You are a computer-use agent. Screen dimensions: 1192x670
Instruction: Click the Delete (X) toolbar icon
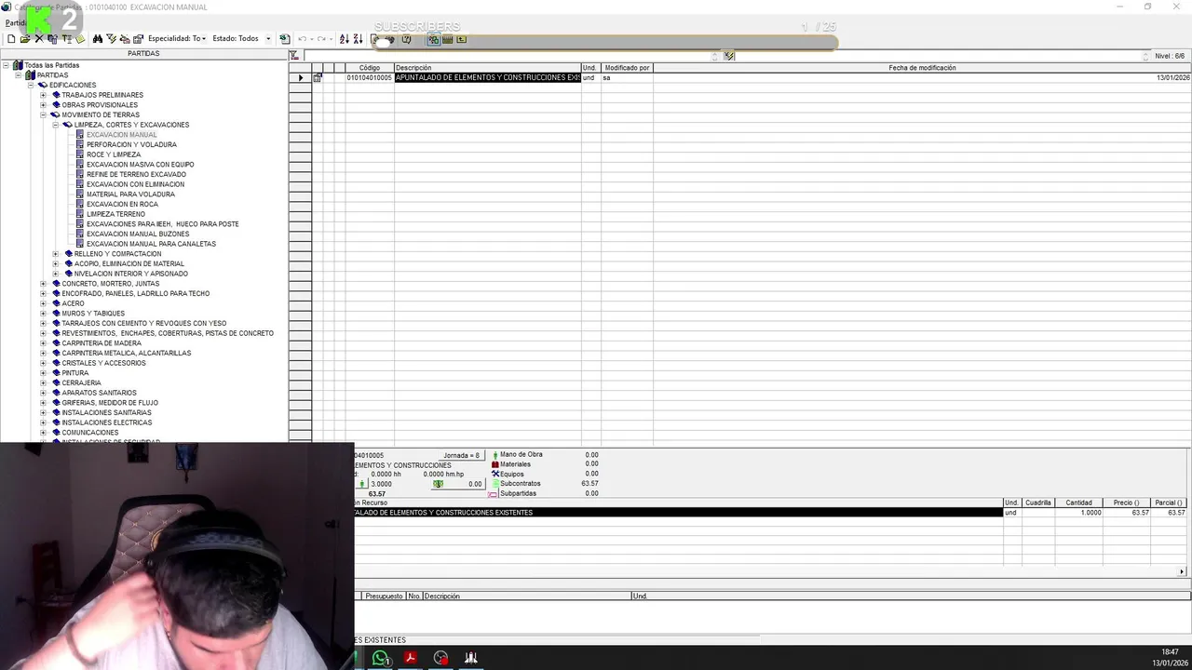[39, 39]
